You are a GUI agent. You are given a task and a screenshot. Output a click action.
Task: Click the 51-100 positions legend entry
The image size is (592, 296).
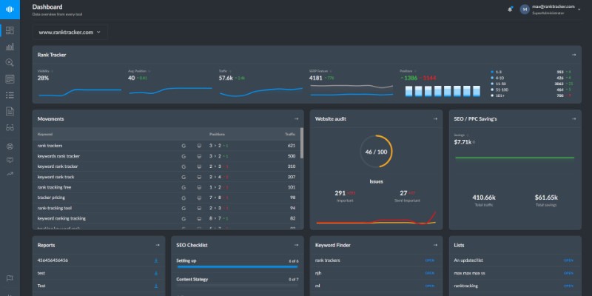[x=499, y=90]
